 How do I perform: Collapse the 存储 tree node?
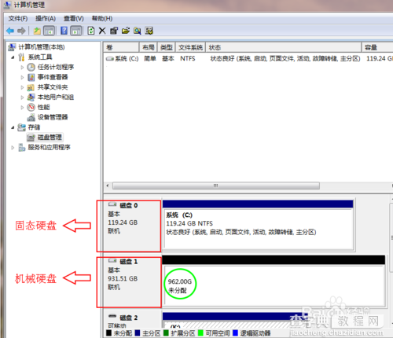[x=13, y=127]
